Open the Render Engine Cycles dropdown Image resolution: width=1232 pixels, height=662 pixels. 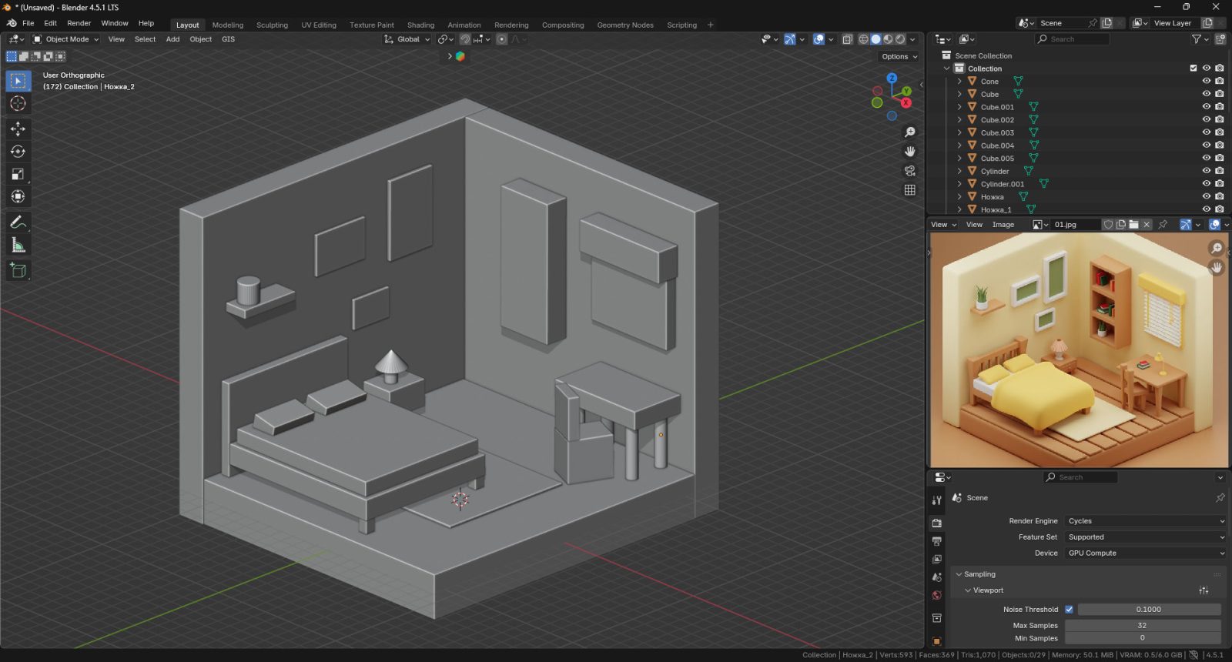point(1146,521)
